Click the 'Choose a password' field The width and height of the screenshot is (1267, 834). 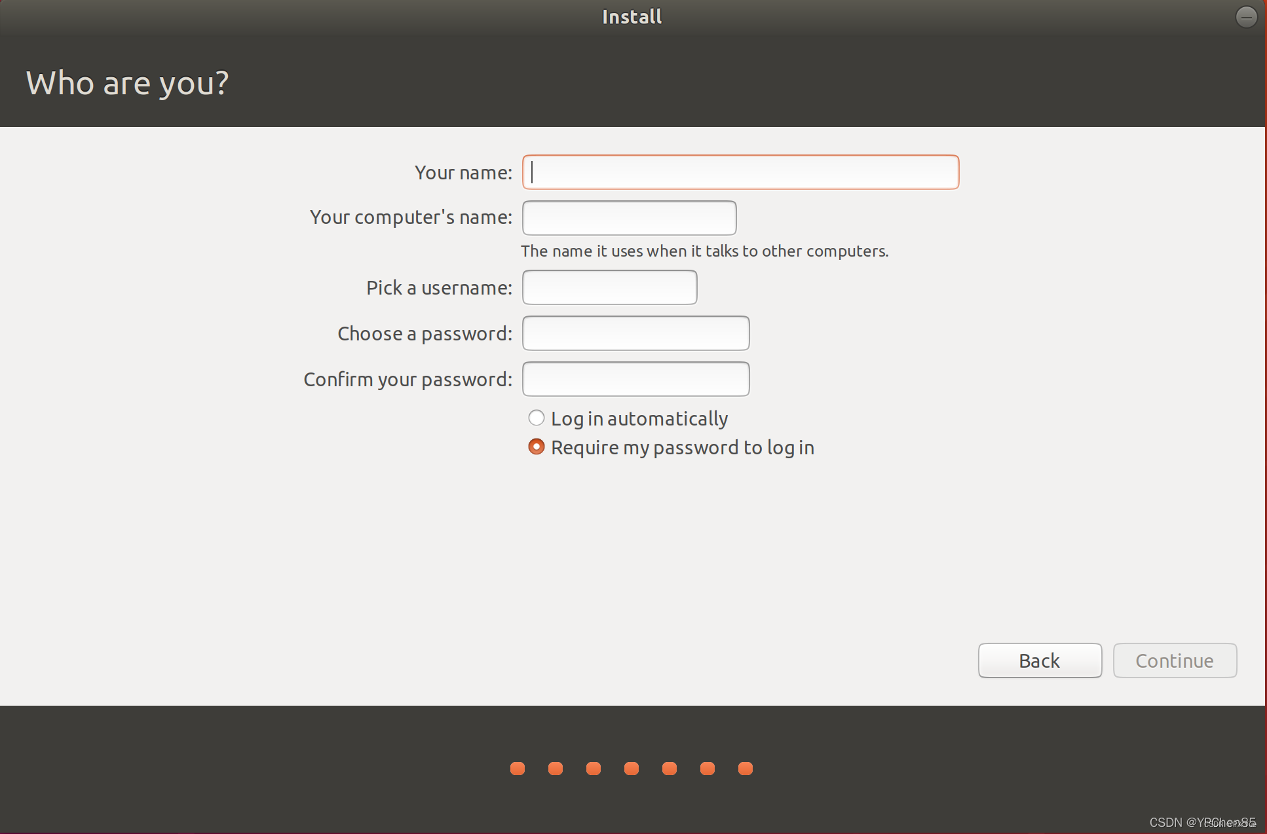pyautogui.click(x=635, y=333)
